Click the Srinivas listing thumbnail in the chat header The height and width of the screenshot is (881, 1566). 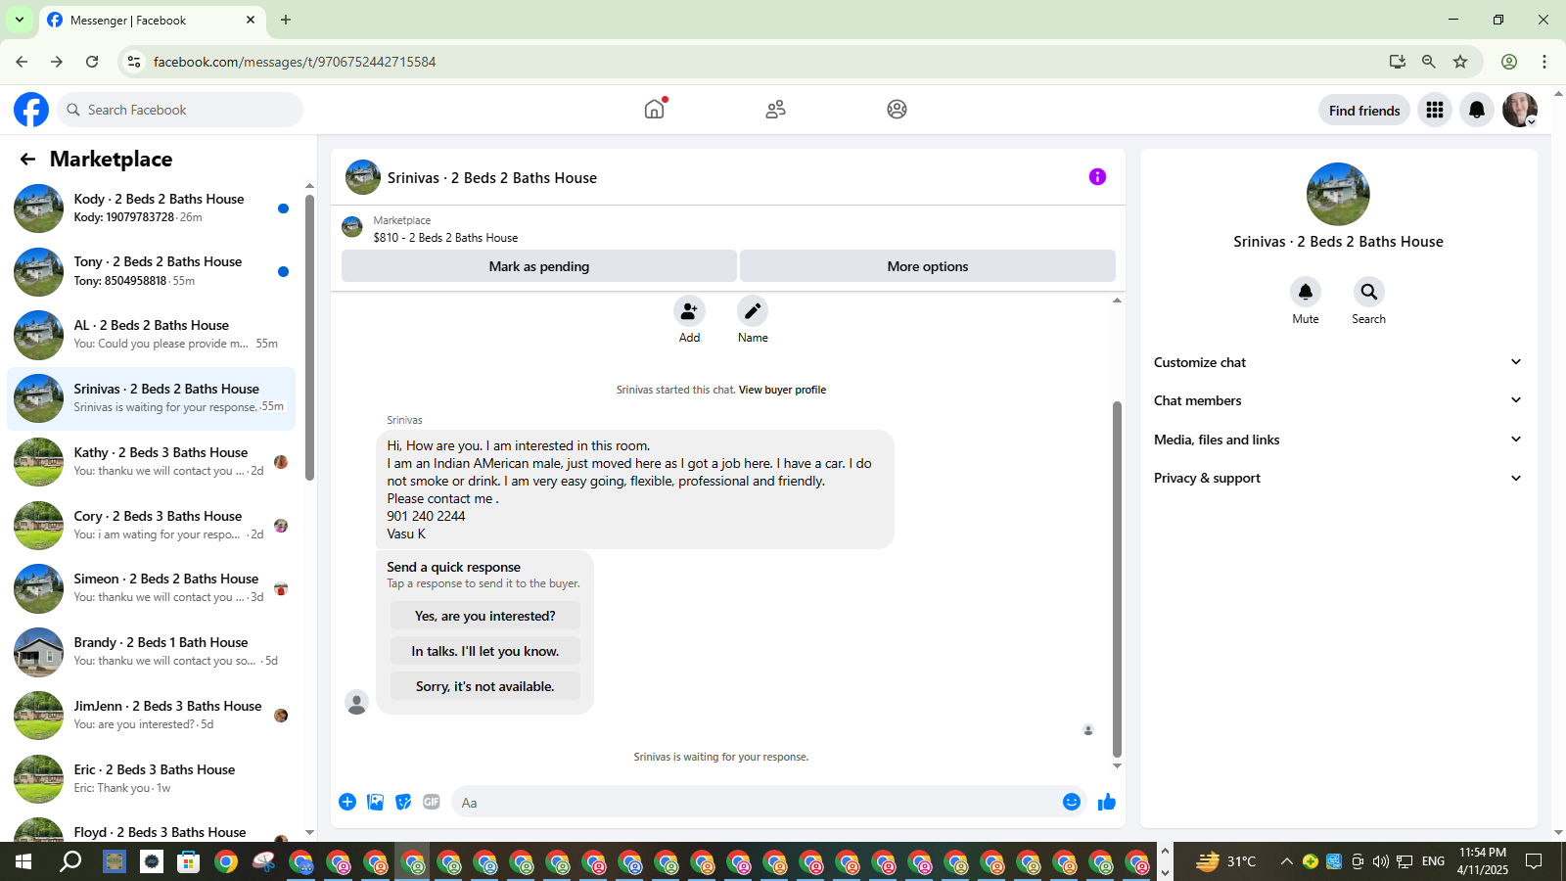tap(363, 177)
